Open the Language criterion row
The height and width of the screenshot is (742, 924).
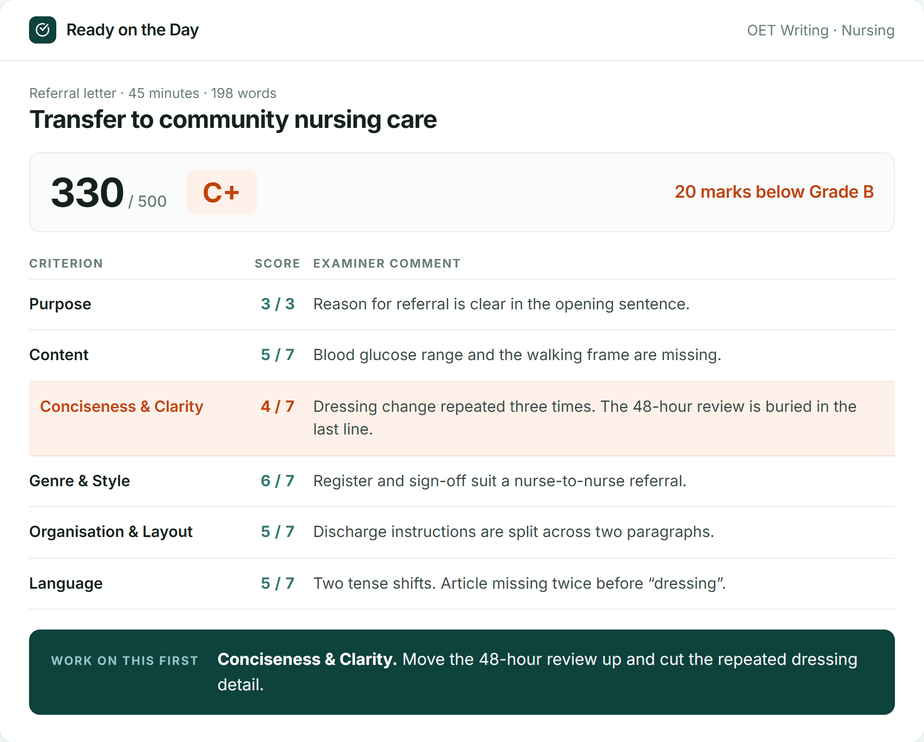462,583
